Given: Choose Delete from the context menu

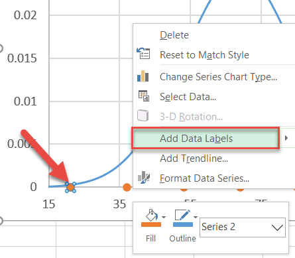Looking at the screenshot, I should (x=174, y=35).
